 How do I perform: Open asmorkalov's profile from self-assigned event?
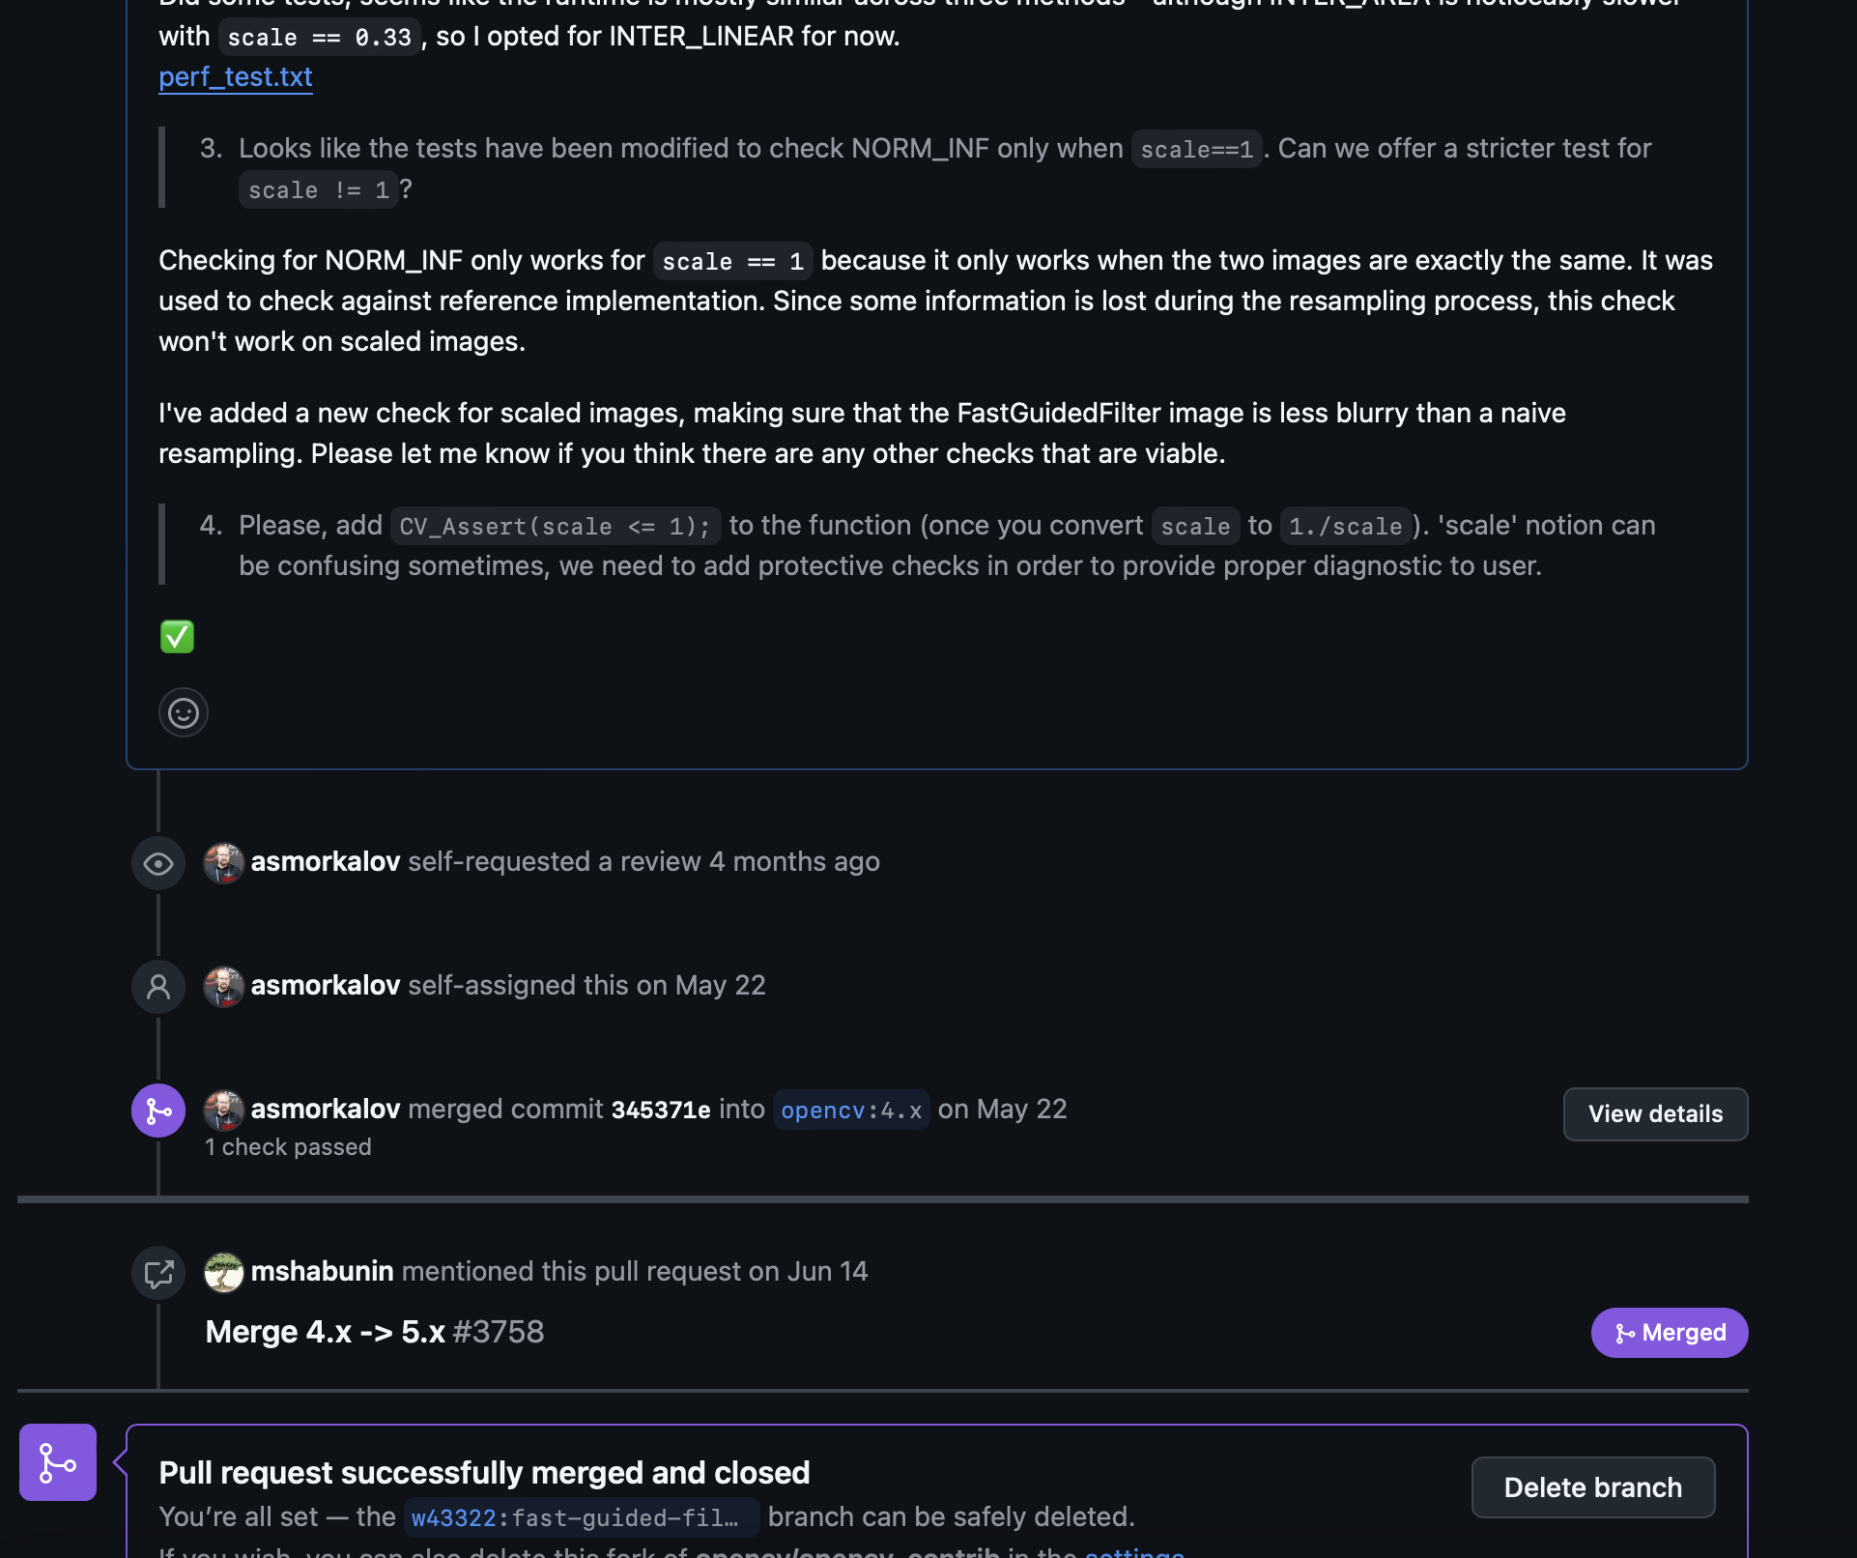tap(325, 985)
